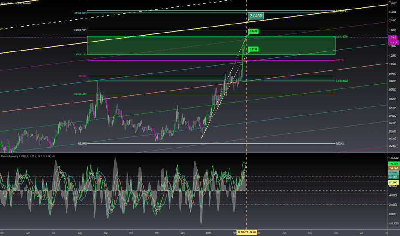Click the -20.0000 indicator axis tick
The height and width of the screenshot is (236, 400).
(x=394, y=224)
